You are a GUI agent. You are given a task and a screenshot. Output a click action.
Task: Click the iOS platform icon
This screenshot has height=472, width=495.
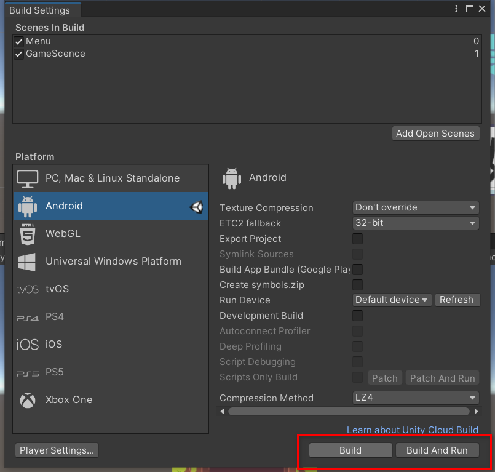coord(28,345)
